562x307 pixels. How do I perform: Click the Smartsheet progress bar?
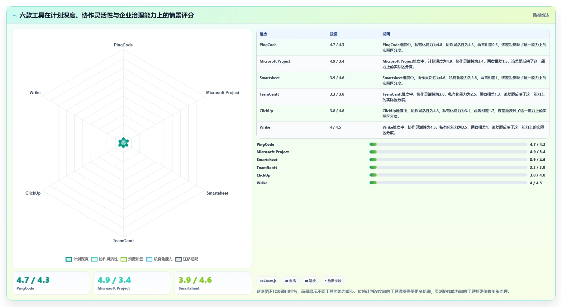point(448,160)
